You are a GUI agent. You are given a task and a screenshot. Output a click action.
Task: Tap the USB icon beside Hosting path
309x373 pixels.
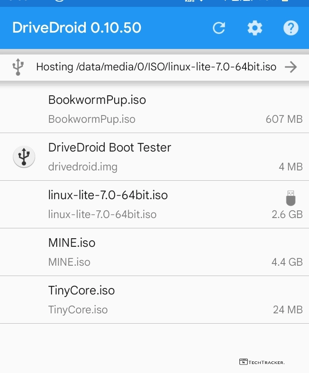pos(18,67)
